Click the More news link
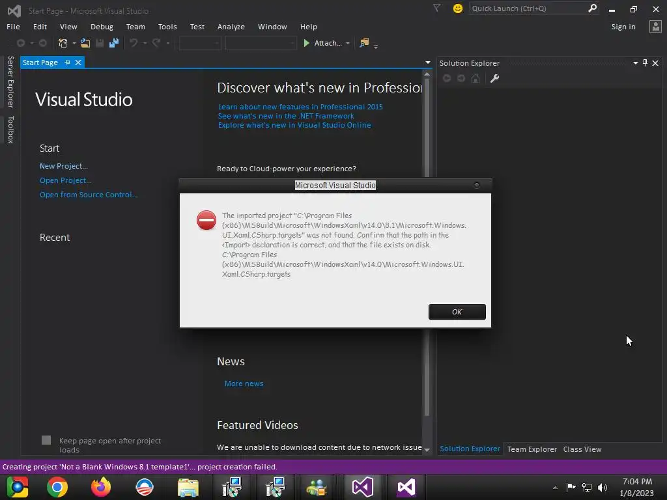 click(x=244, y=383)
